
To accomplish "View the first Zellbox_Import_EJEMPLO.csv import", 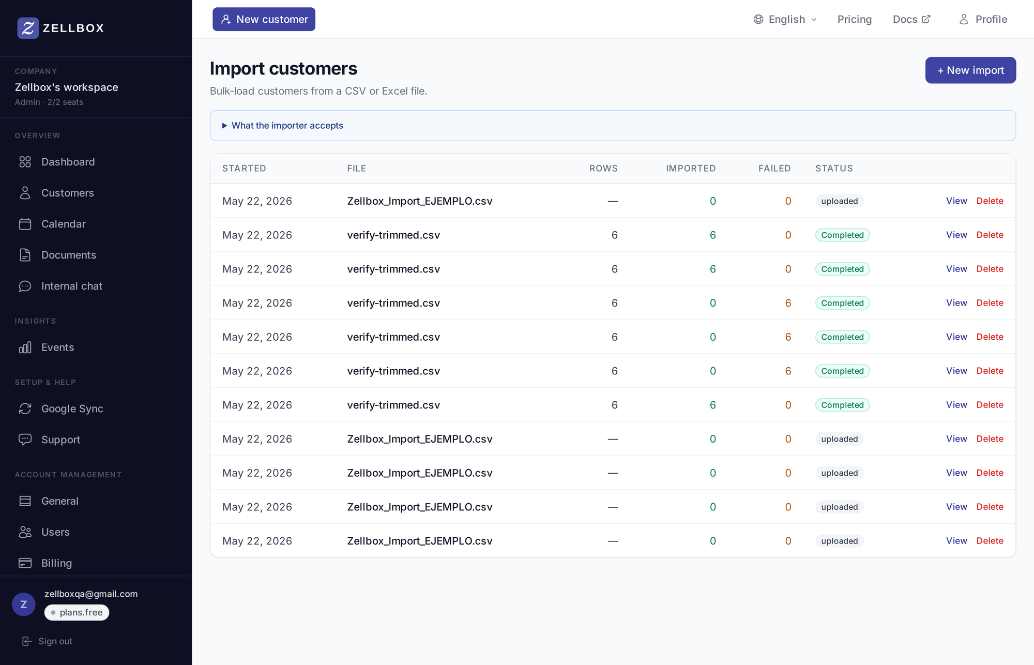I will tap(956, 201).
